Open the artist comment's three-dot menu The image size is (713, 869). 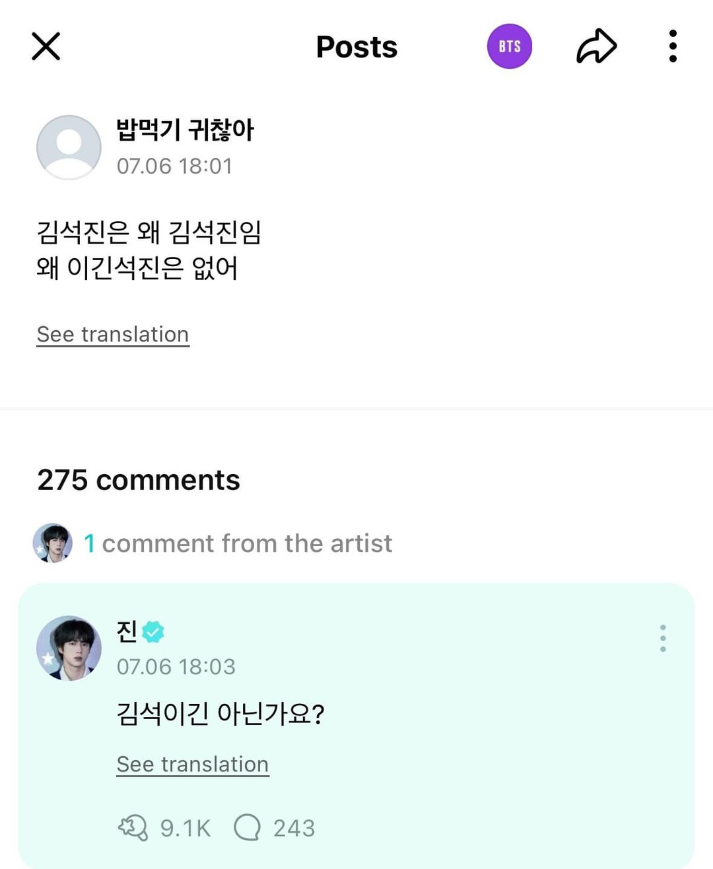pyautogui.click(x=663, y=639)
